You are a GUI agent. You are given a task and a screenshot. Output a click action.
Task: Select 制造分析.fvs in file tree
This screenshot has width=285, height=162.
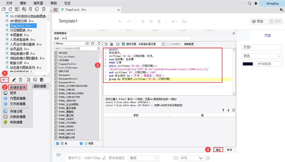click(19, 63)
